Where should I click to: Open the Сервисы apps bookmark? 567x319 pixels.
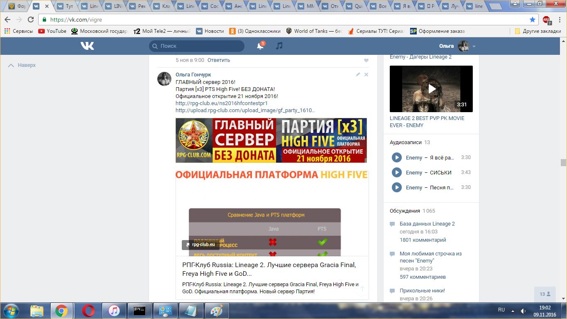pyautogui.click(x=19, y=31)
